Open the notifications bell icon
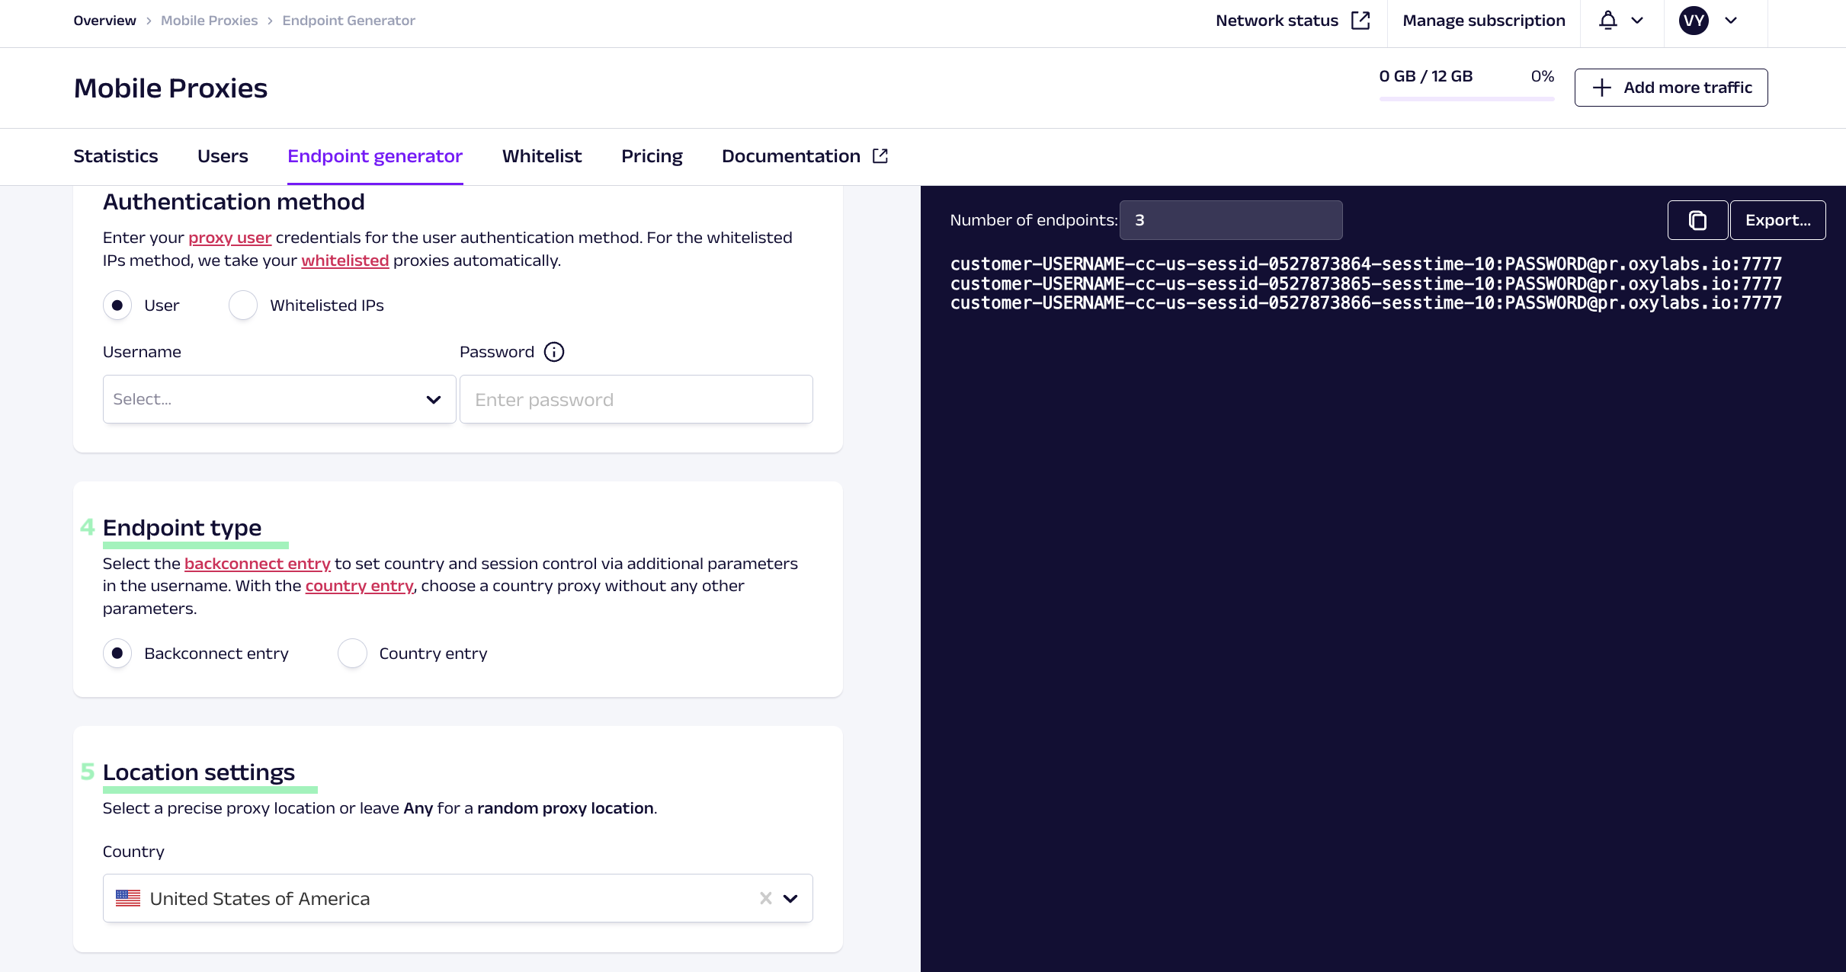Screen dimensions: 1846x972 coord(1607,21)
